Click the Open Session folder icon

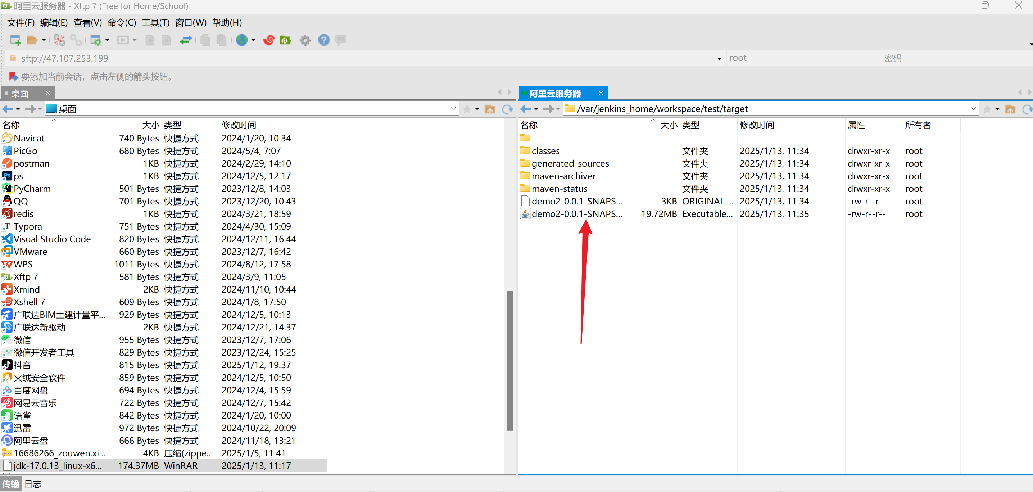pyautogui.click(x=32, y=40)
